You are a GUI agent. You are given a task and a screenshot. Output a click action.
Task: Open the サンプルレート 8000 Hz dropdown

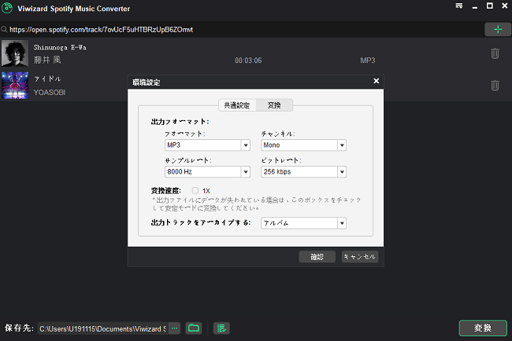pos(207,171)
